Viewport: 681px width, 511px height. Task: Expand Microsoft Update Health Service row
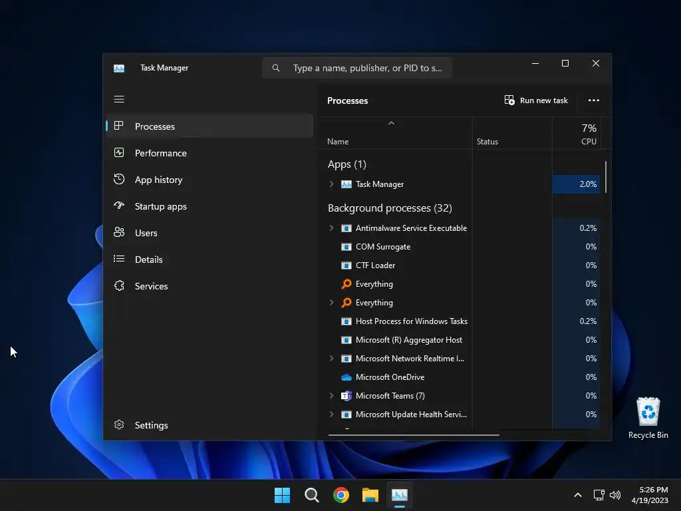pos(331,415)
